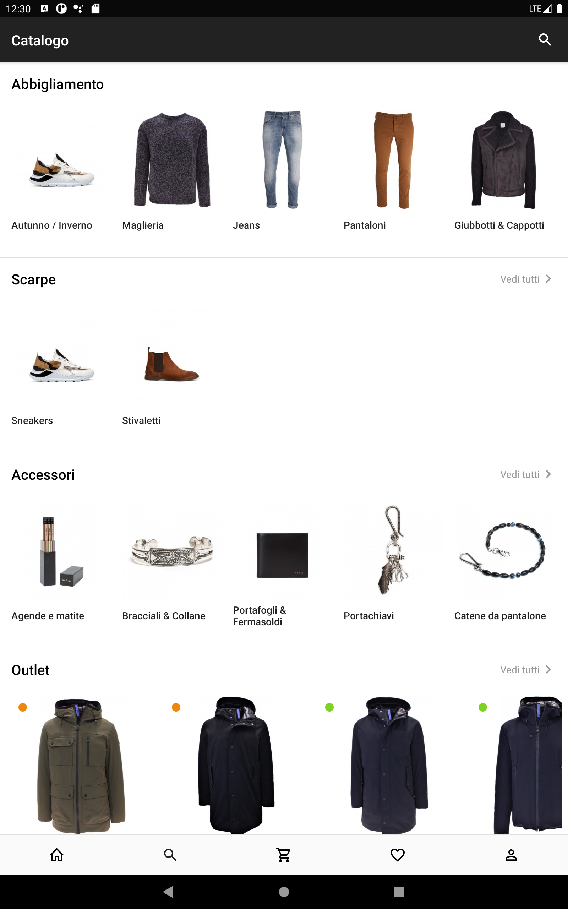The height and width of the screenshot is (909, 568).
Task: Tap Android home circle button
Action: [284, 891]
